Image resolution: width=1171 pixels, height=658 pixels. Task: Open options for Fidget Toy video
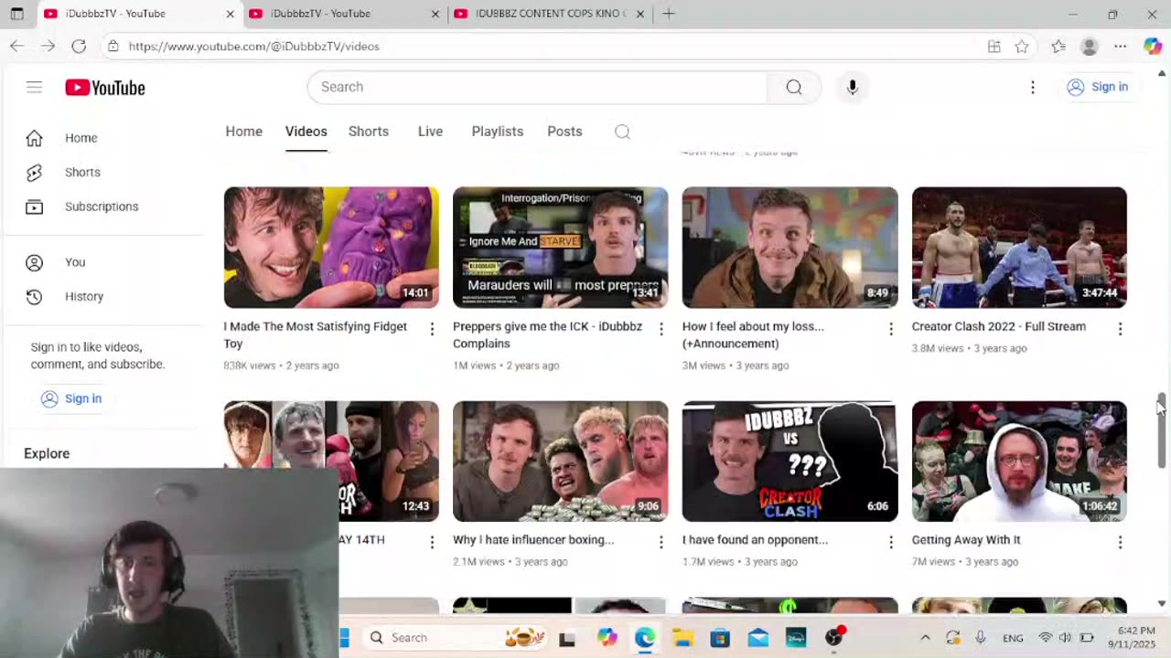(x=432, y=328)
